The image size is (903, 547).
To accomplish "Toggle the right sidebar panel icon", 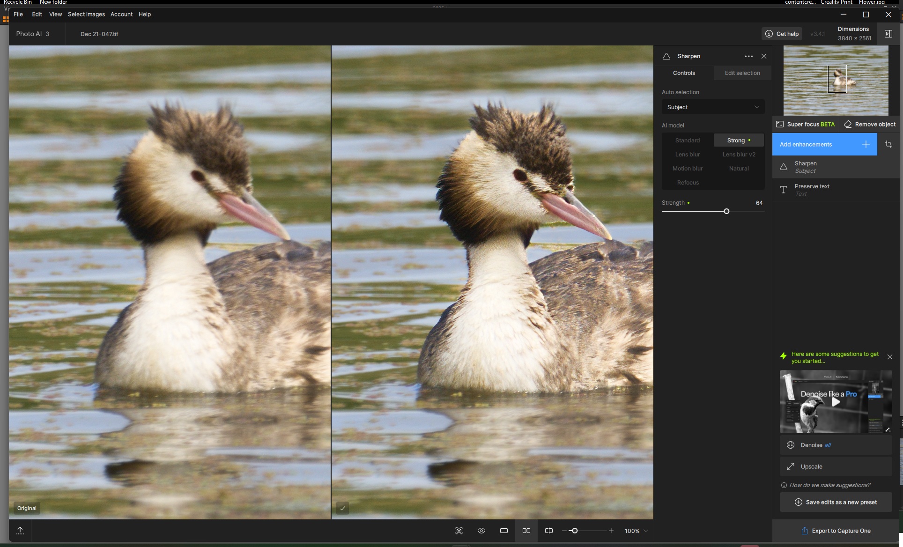I will click(x=888, y=34).
